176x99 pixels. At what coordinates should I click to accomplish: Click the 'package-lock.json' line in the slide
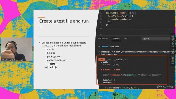pyautogui.click(x=55, y=60)
